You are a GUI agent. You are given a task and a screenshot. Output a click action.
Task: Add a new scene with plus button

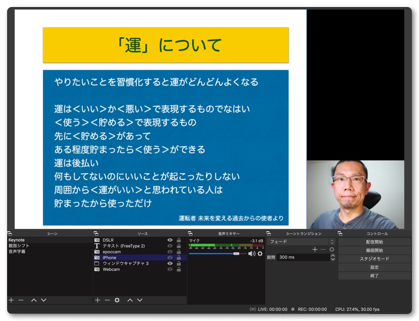coord(11,300)
